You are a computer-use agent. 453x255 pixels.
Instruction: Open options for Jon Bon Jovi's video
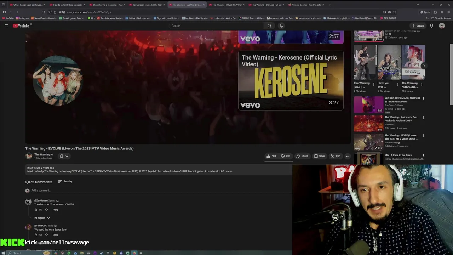pos(423,98)
